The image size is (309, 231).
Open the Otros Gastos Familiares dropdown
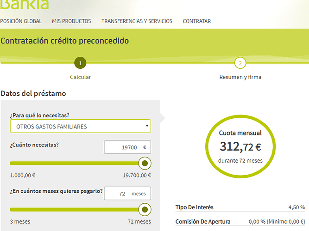point(81,126)
